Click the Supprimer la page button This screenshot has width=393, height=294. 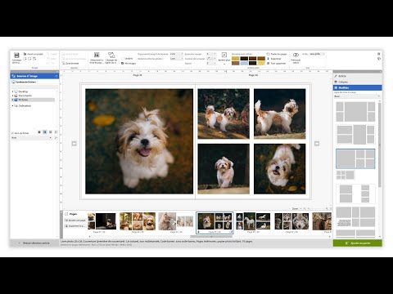[75, 226]
